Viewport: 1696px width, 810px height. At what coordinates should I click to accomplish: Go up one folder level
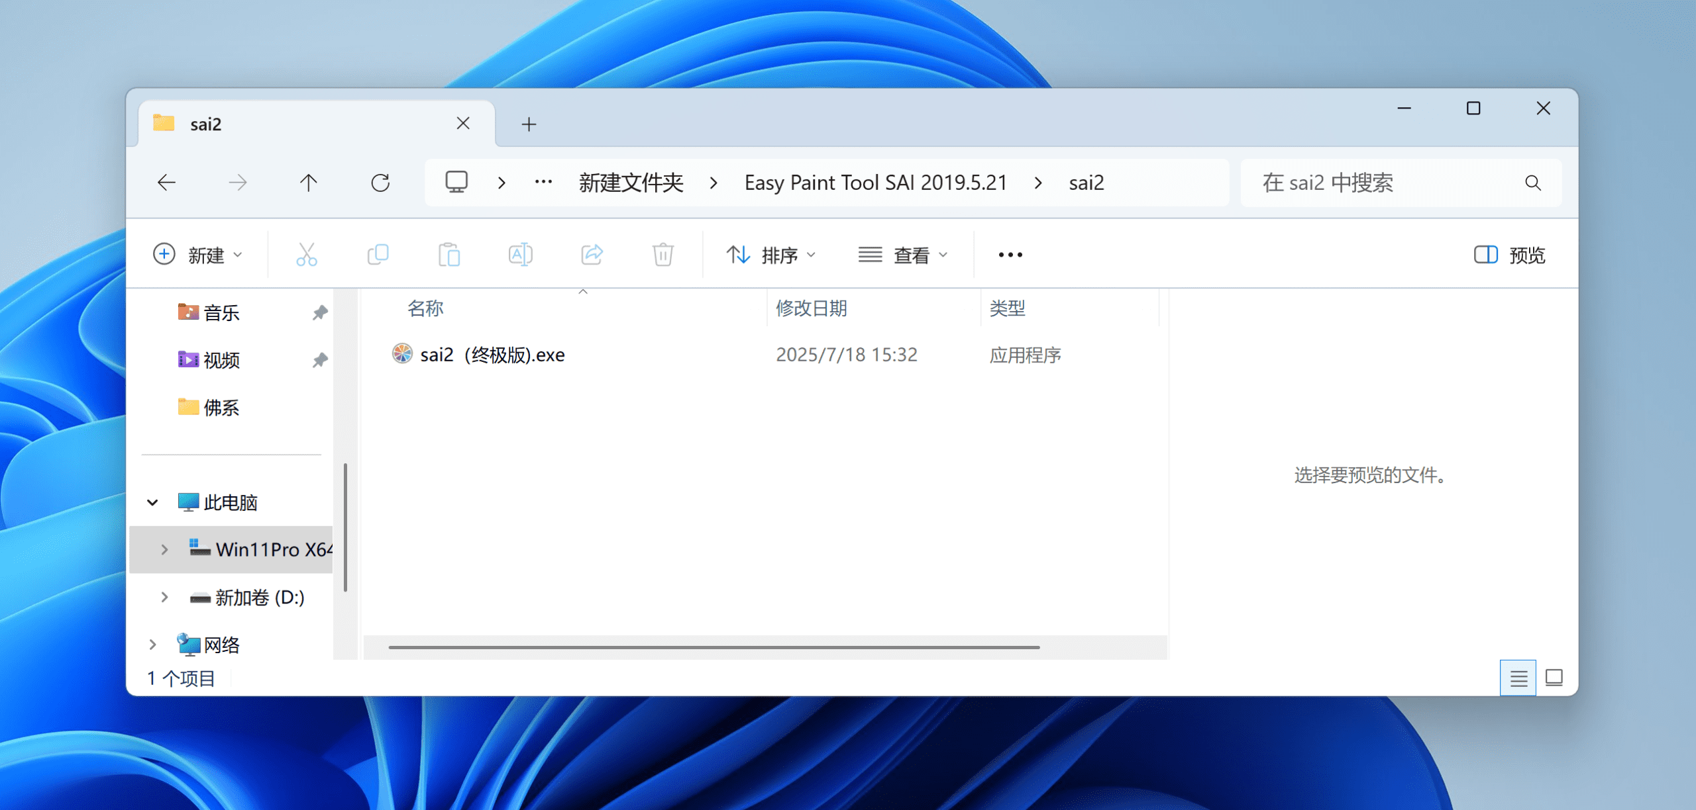pos(309,183)
